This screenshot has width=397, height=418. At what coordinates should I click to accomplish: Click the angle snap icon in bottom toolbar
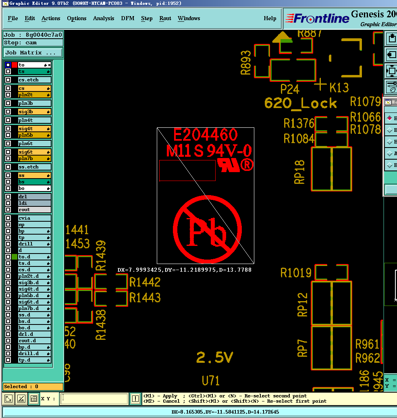pyautogui.click(x=21, y=399)
